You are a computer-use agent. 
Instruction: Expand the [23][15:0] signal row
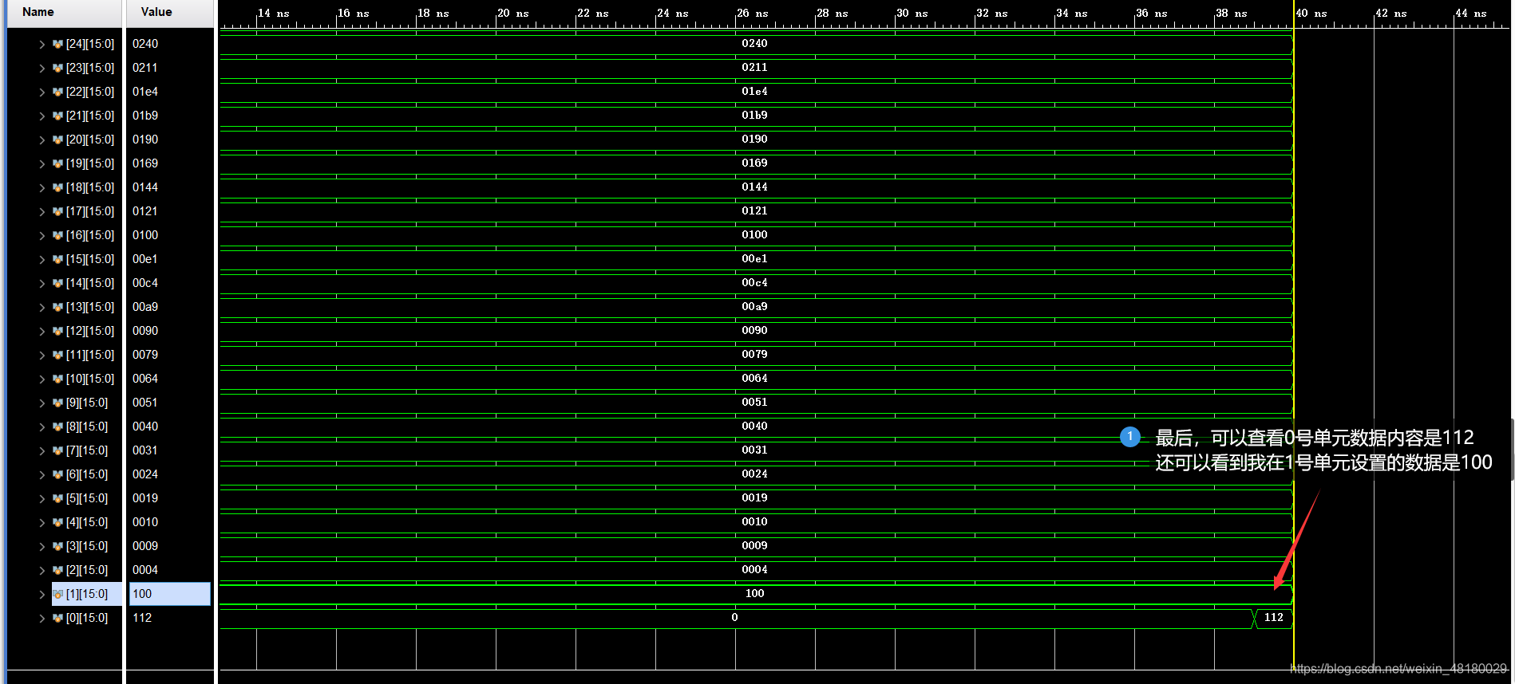(x=42, y=69)
